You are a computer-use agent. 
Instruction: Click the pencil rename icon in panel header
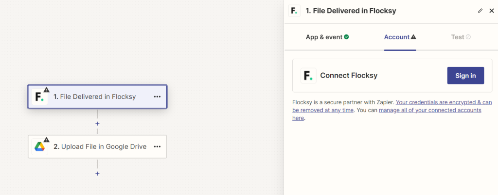[x=480, y=10]
